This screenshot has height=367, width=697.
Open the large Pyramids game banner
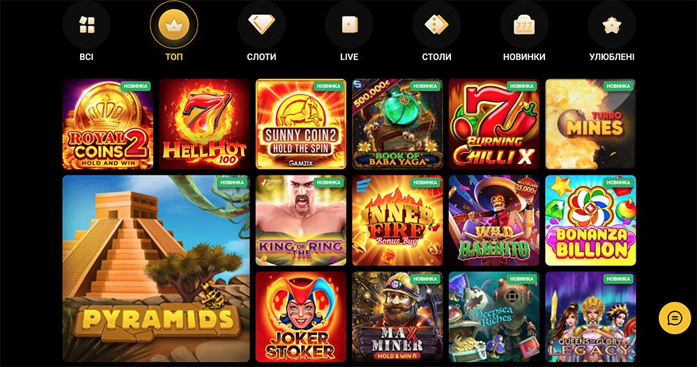[x=156, y=269]
